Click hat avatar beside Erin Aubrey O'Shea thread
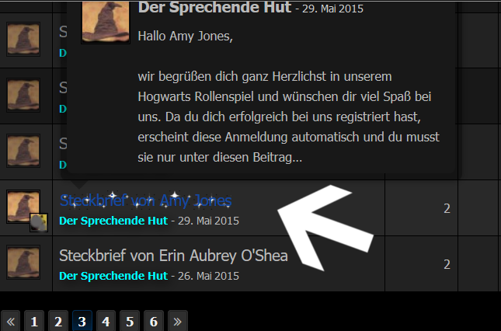501x331 pixels. (x=23, y=263)
